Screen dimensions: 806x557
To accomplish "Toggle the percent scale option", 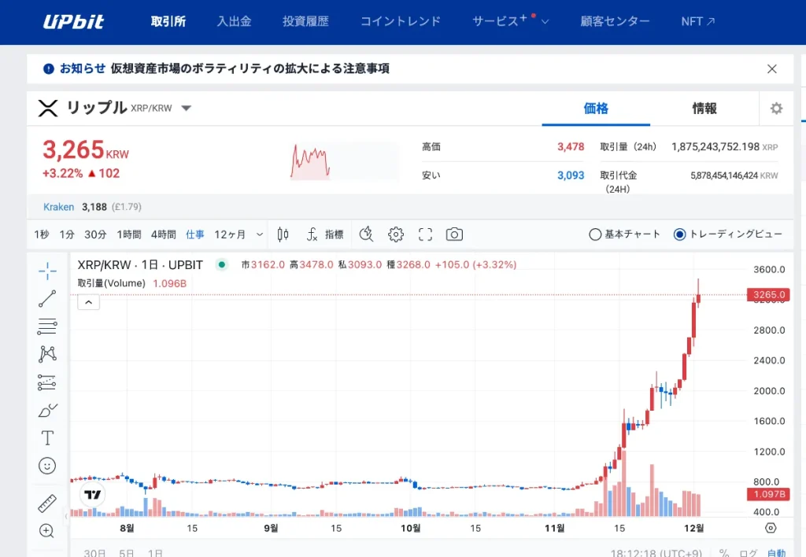I will pyautogui.click(x=724, y=553).
